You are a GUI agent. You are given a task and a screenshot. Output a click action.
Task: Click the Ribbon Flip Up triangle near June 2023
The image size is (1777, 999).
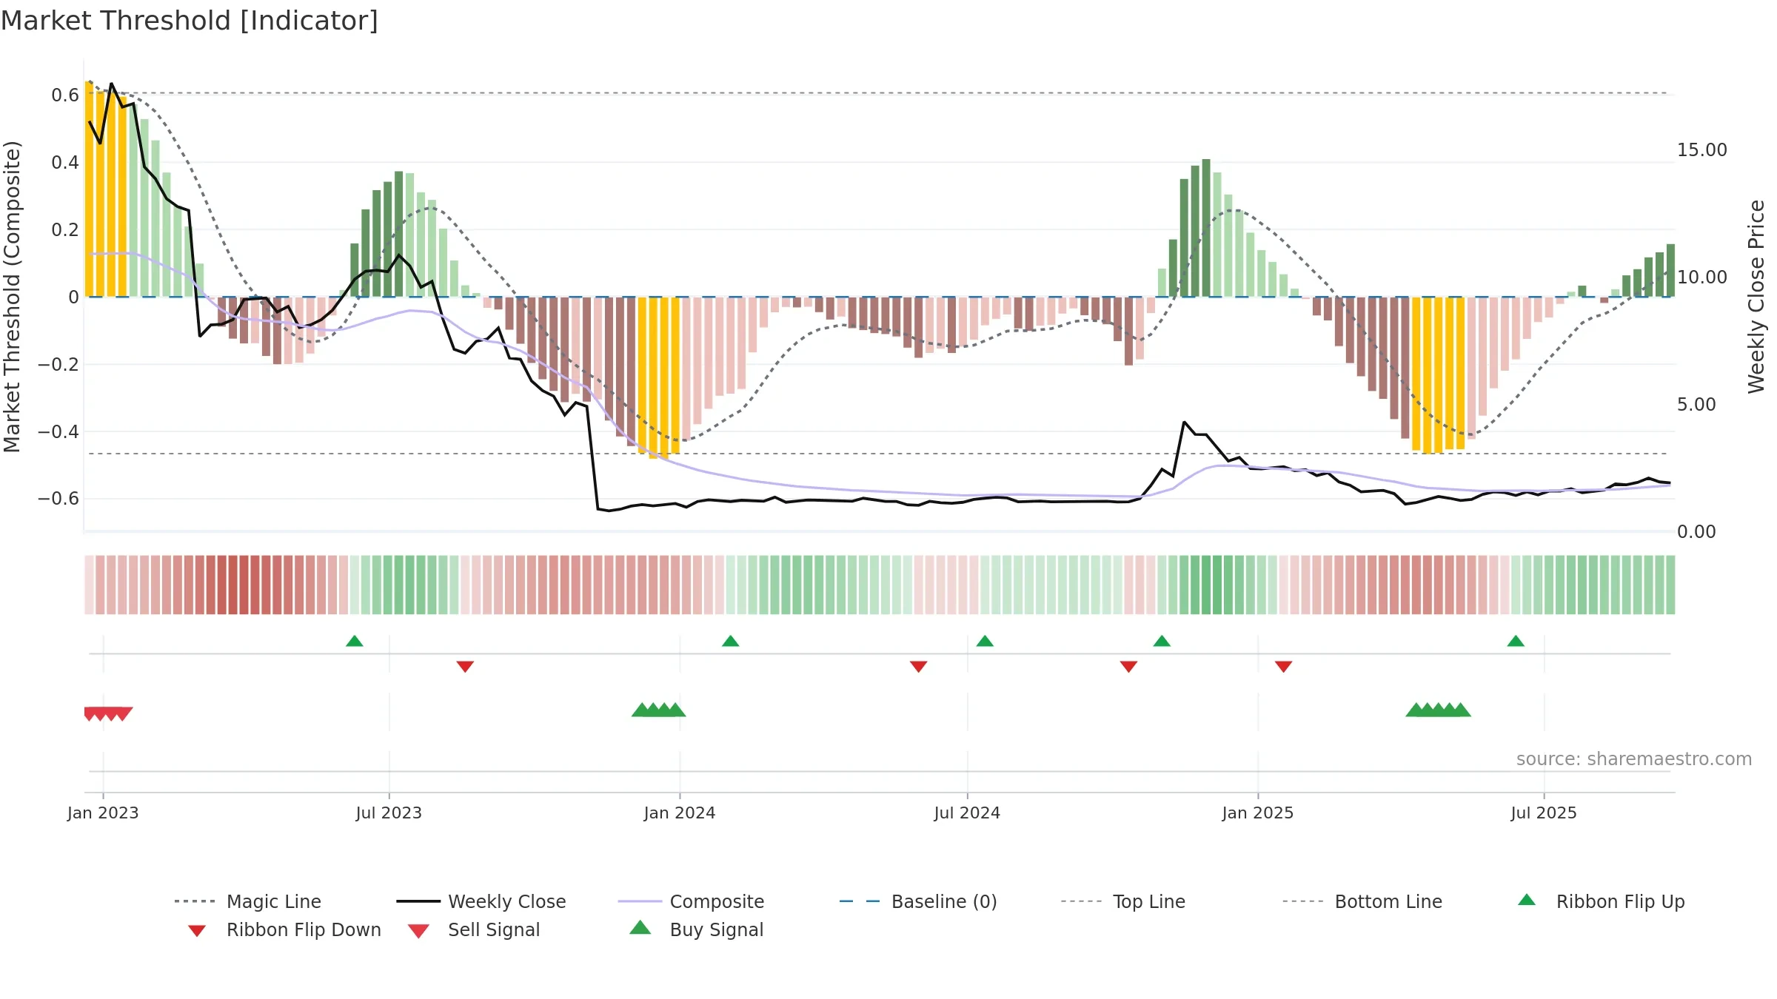click(355, 641)
